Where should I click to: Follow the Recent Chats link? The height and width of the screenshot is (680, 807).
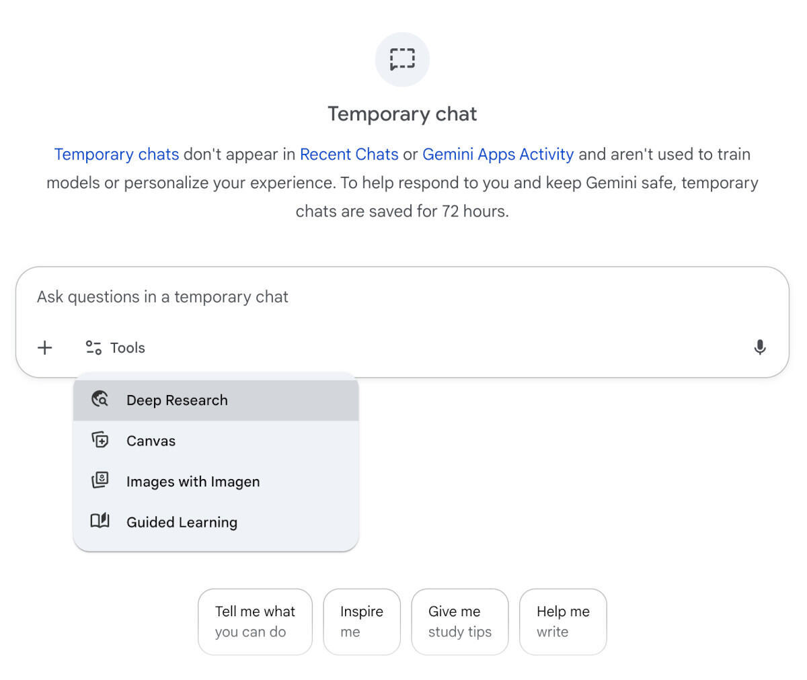[349, 155]
